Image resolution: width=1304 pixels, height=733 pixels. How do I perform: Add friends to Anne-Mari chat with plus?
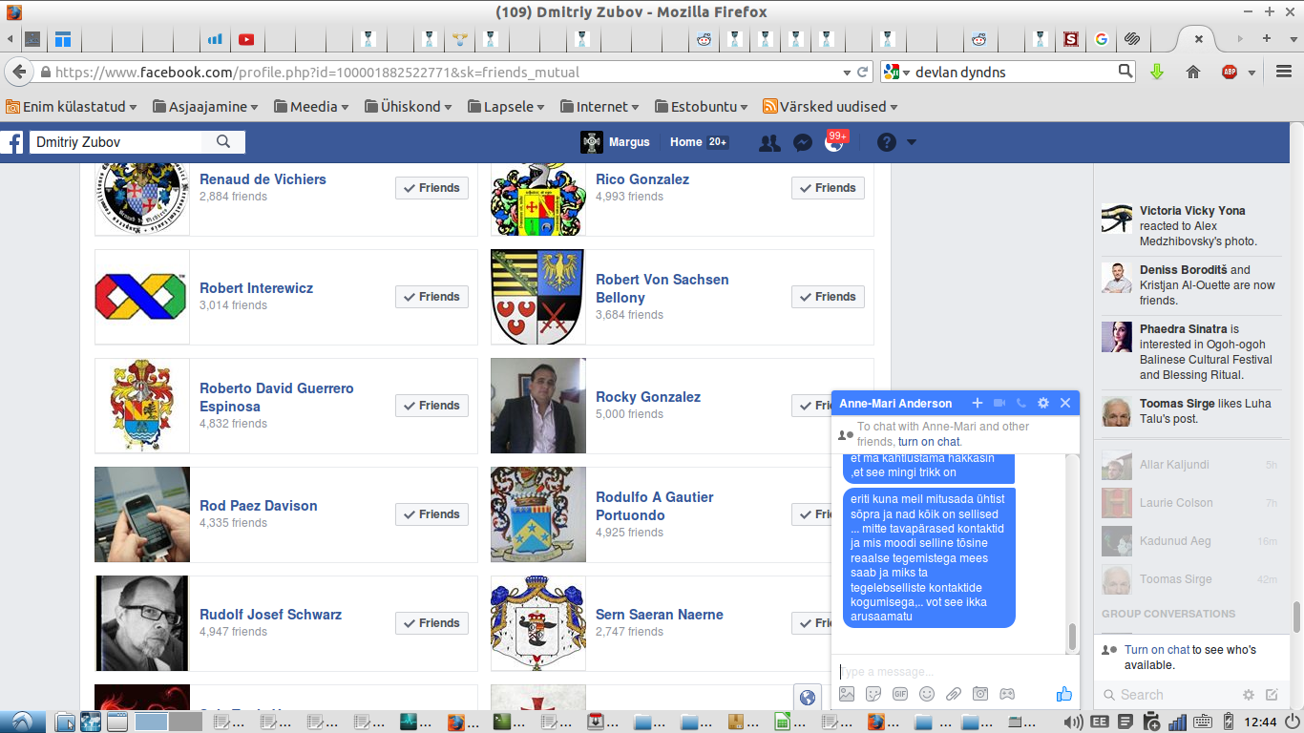[977, 403]
